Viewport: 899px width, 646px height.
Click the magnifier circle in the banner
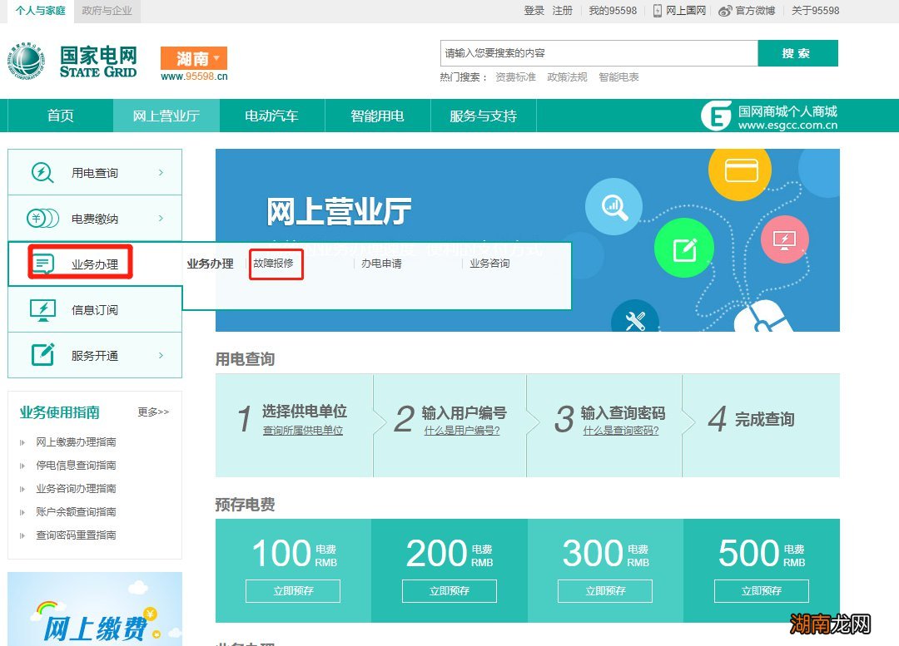[x=613, y=208]
